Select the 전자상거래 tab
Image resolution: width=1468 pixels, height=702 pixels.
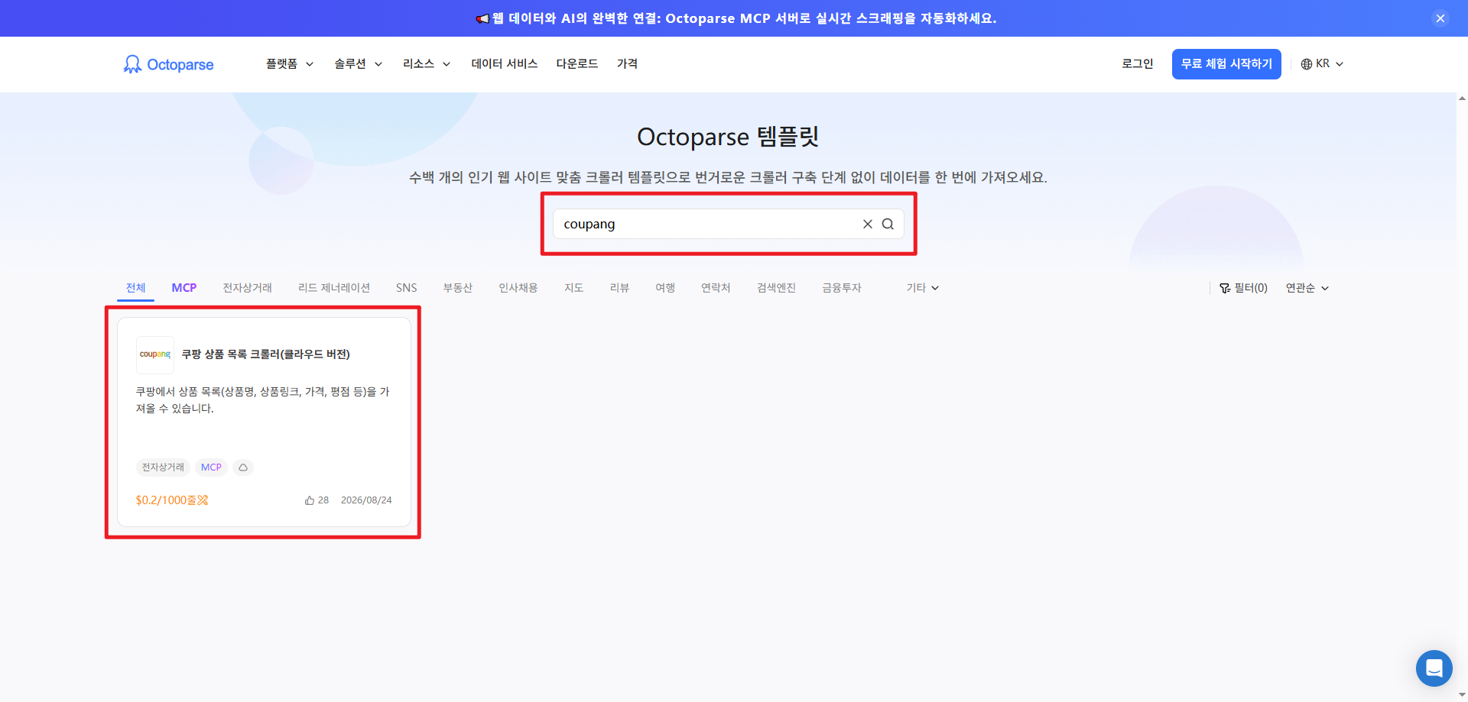click(247, 288)
